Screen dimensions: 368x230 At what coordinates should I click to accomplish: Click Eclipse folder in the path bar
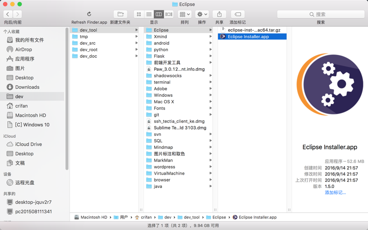point(216,217)
